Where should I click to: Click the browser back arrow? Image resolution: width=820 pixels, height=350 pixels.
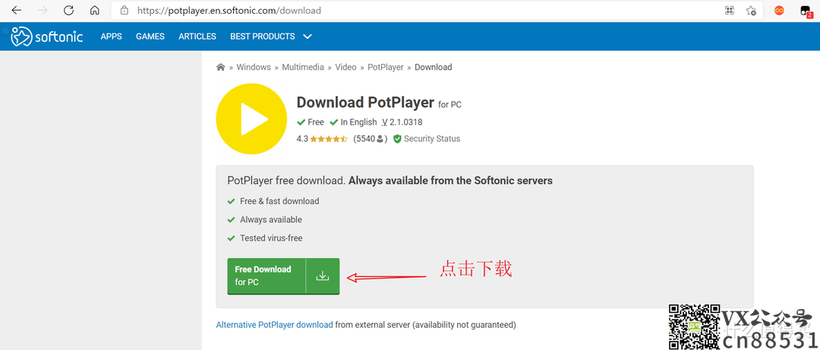[16, 11]
